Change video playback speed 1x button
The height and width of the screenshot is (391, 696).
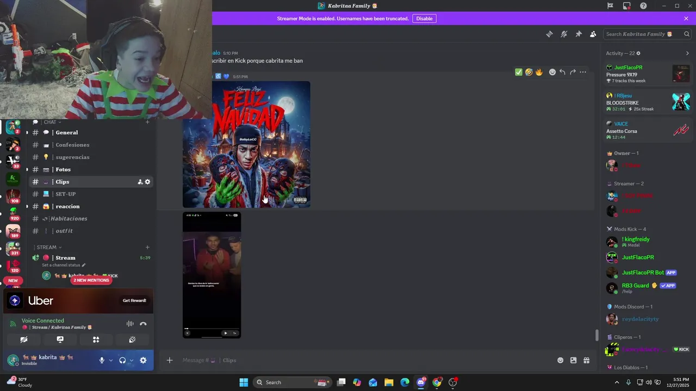(x=235, y=333)
